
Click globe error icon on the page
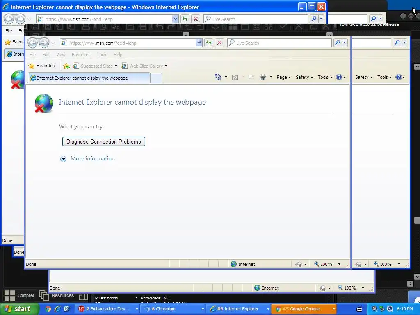pos(43,103)
